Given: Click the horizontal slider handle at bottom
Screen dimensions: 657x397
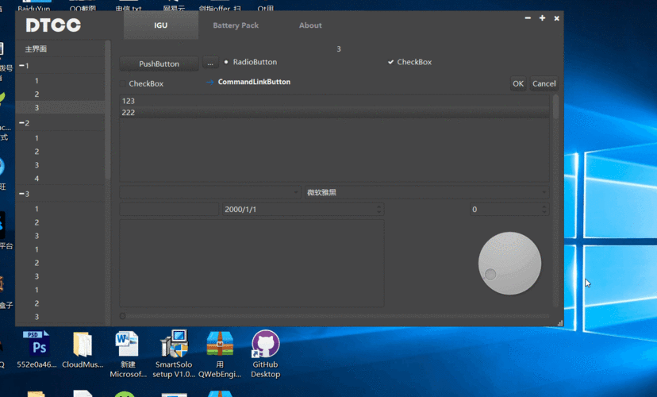Looking at the screenshot, I should [122, 316].
